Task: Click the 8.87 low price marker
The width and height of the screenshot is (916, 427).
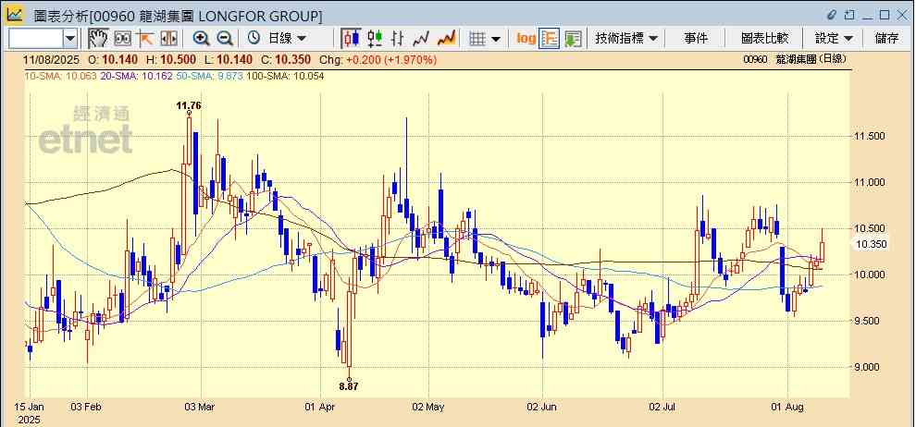Action: coord(348,386)
